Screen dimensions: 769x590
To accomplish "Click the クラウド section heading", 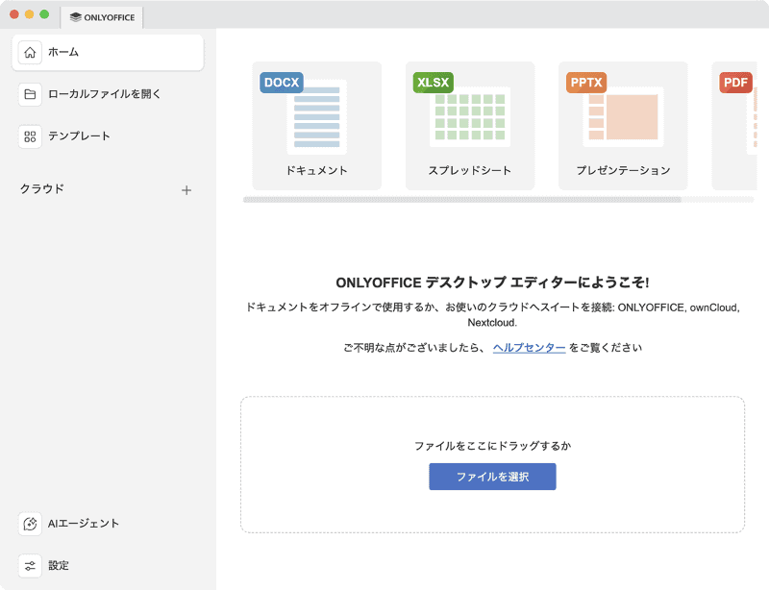I will tap(42, 189).
